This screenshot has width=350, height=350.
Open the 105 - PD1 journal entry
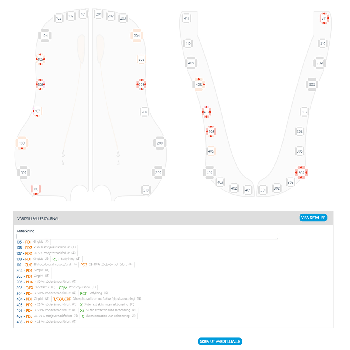[24, 242]
